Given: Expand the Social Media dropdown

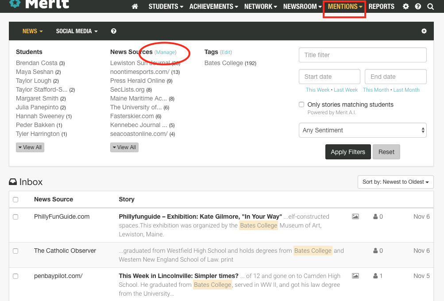Looking at the screenshot, I should [x=77, y=31].
